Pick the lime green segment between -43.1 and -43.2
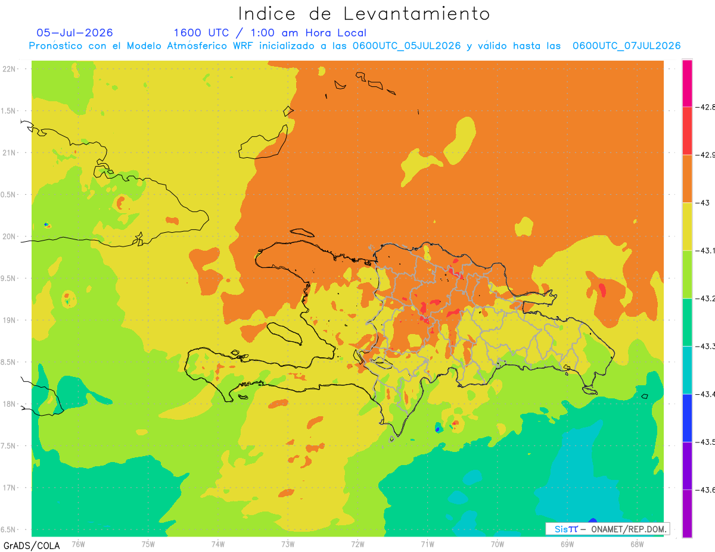 687,275
